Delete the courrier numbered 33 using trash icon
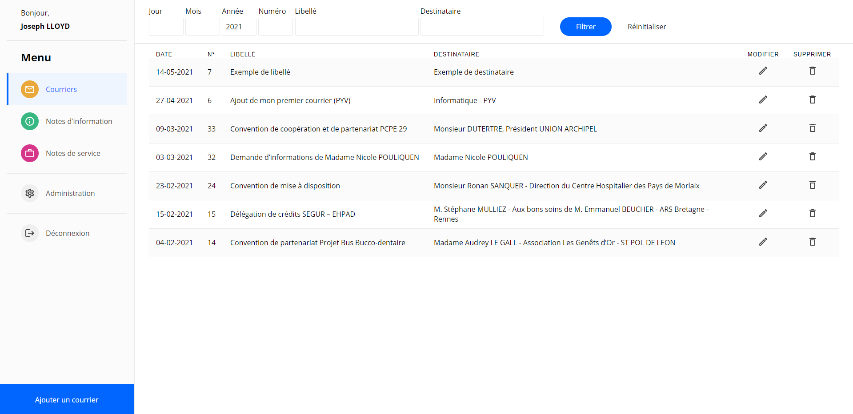 (x=812, y=128)
